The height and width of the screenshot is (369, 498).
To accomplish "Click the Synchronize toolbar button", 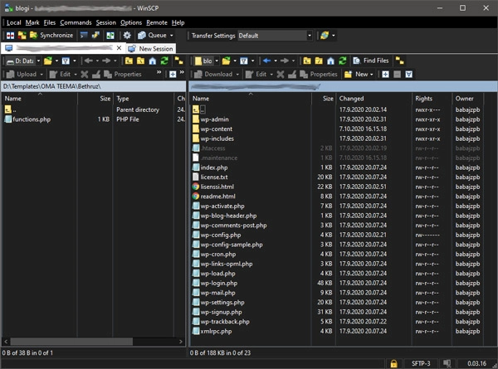I will [52, 36].
